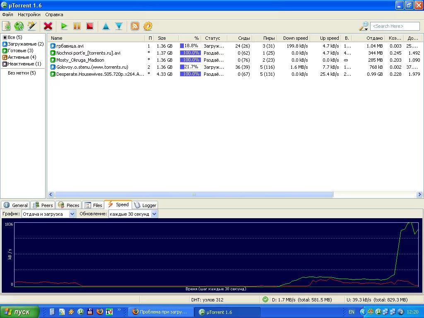Expand the График dropdown list
The height and width of the screenshot is (318, 424).
click(x=72, y=214)
